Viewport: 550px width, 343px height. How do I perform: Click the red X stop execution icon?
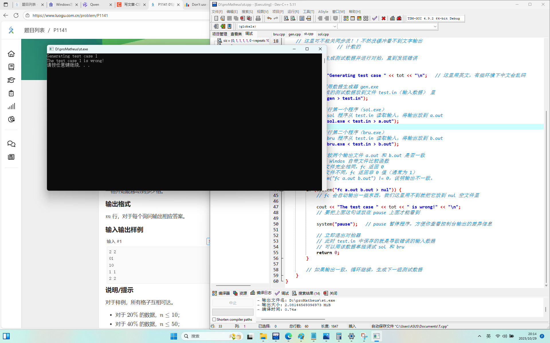tap(384, 18)
